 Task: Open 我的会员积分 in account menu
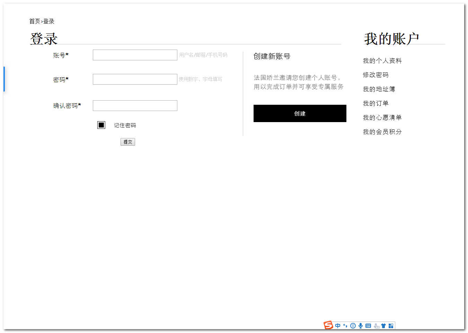[x=382, y=132]
